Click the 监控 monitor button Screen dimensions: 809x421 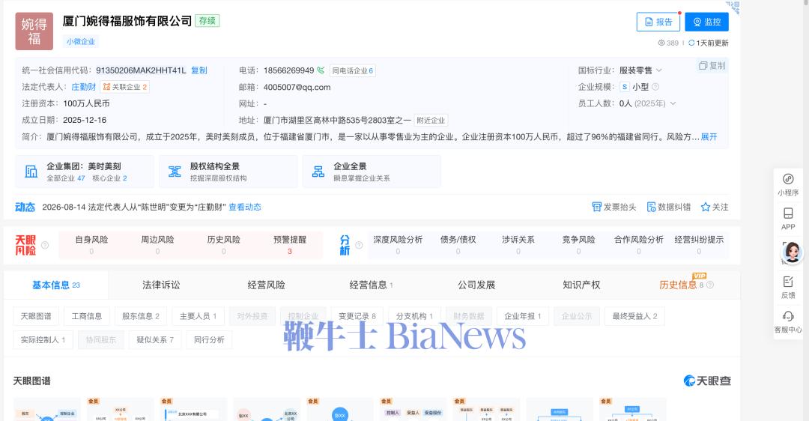(x=707, y=22)
